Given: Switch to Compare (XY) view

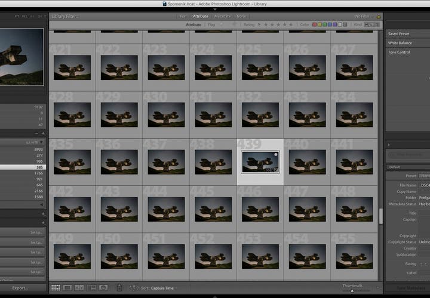Looking at the screenshot, I should (x=79, y=288).
